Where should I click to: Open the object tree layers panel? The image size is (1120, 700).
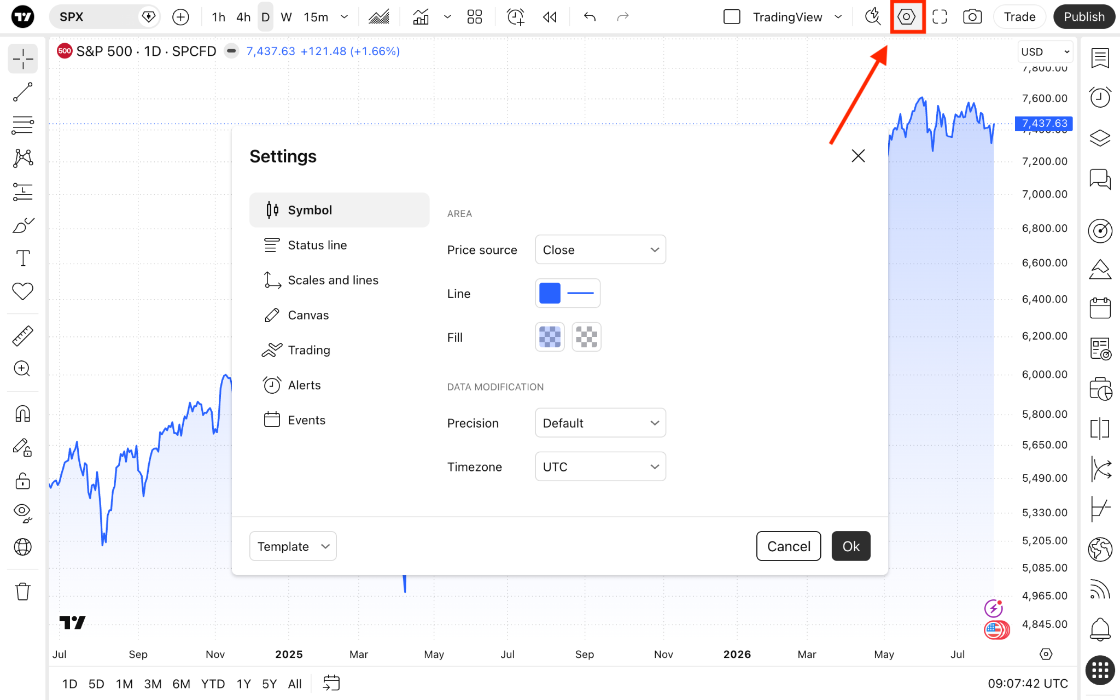[1100, 138]
